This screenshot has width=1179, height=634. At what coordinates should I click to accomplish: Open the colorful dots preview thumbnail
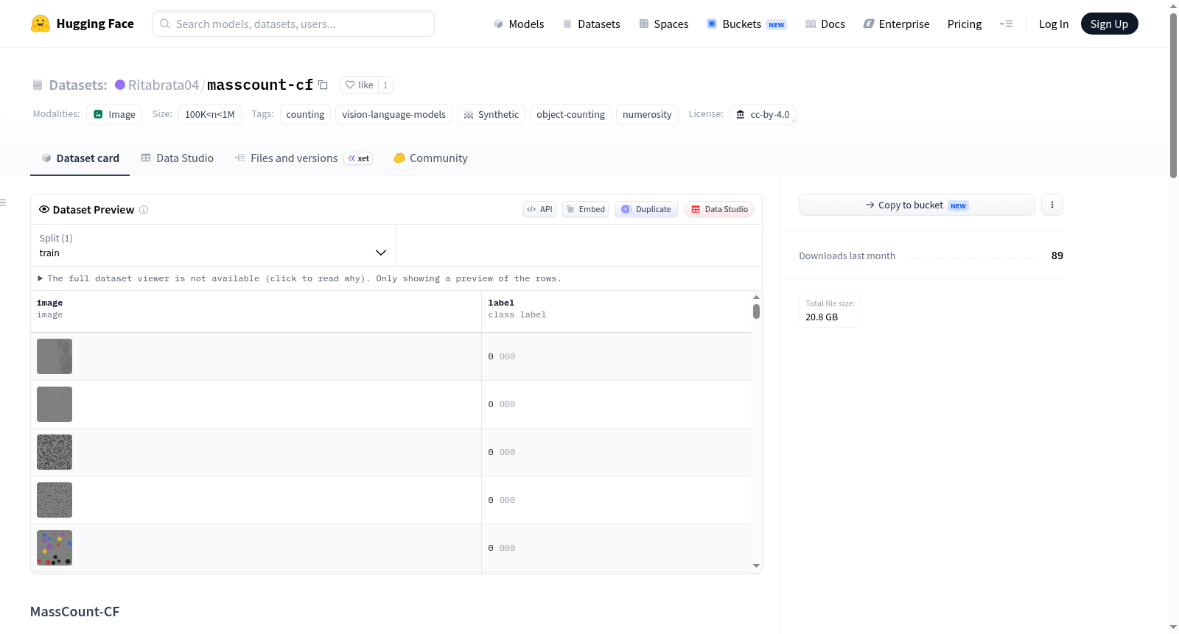tap(55, 548)
